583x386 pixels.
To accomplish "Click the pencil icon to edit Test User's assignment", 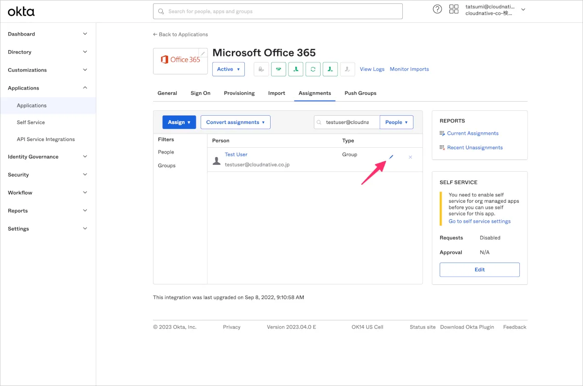I will pyautogui.click(x=391, y=157).
